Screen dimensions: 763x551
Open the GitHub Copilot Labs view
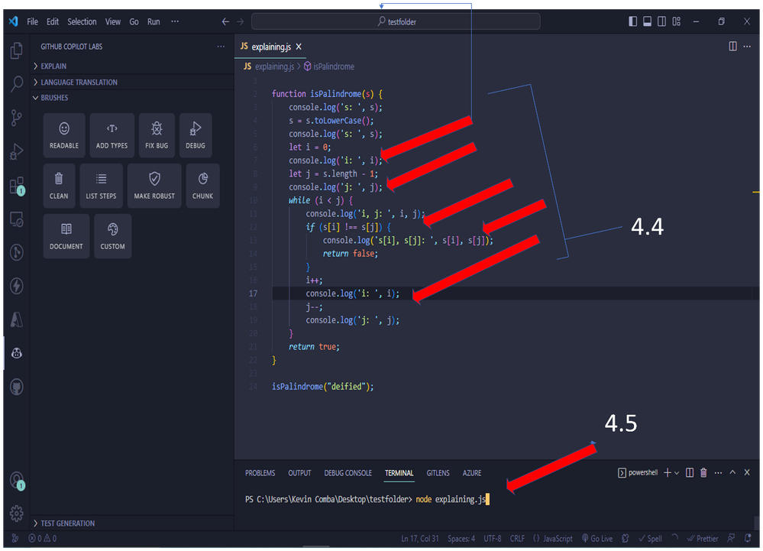[17, 353]
